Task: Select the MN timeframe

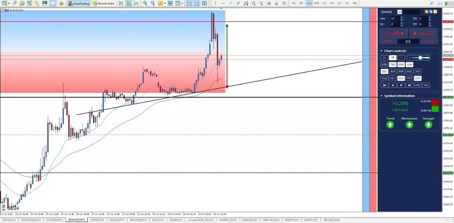Action: [355, 3]
